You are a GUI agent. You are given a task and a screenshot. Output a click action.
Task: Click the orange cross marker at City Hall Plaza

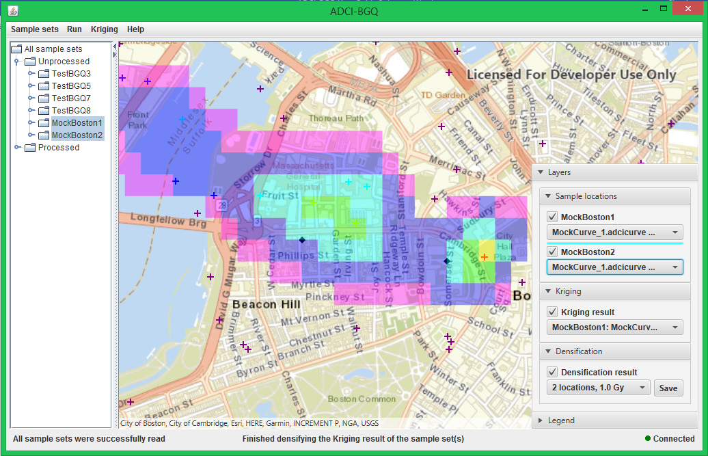point(485,257)
